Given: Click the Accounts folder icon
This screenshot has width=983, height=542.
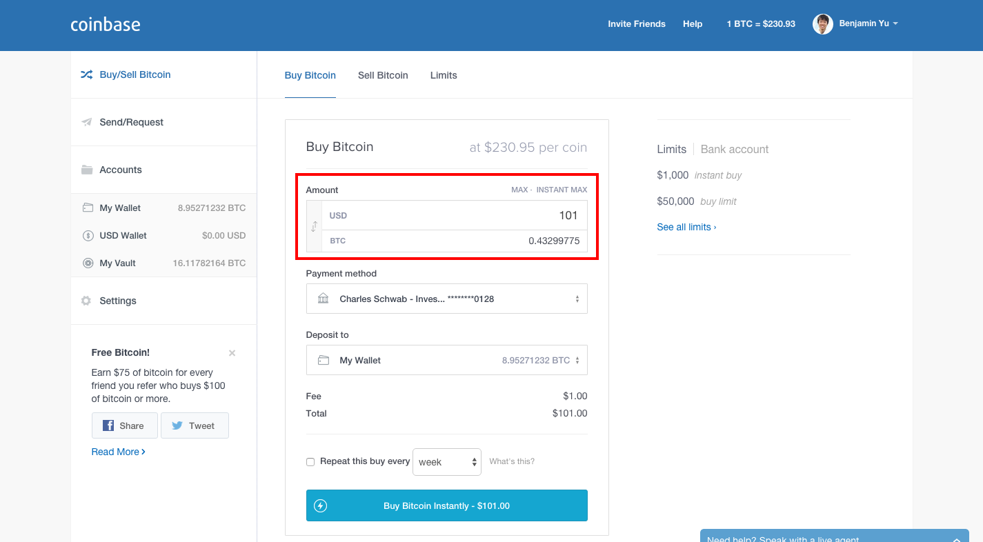Looking at the screenshot, I should [x=86, y=170].
